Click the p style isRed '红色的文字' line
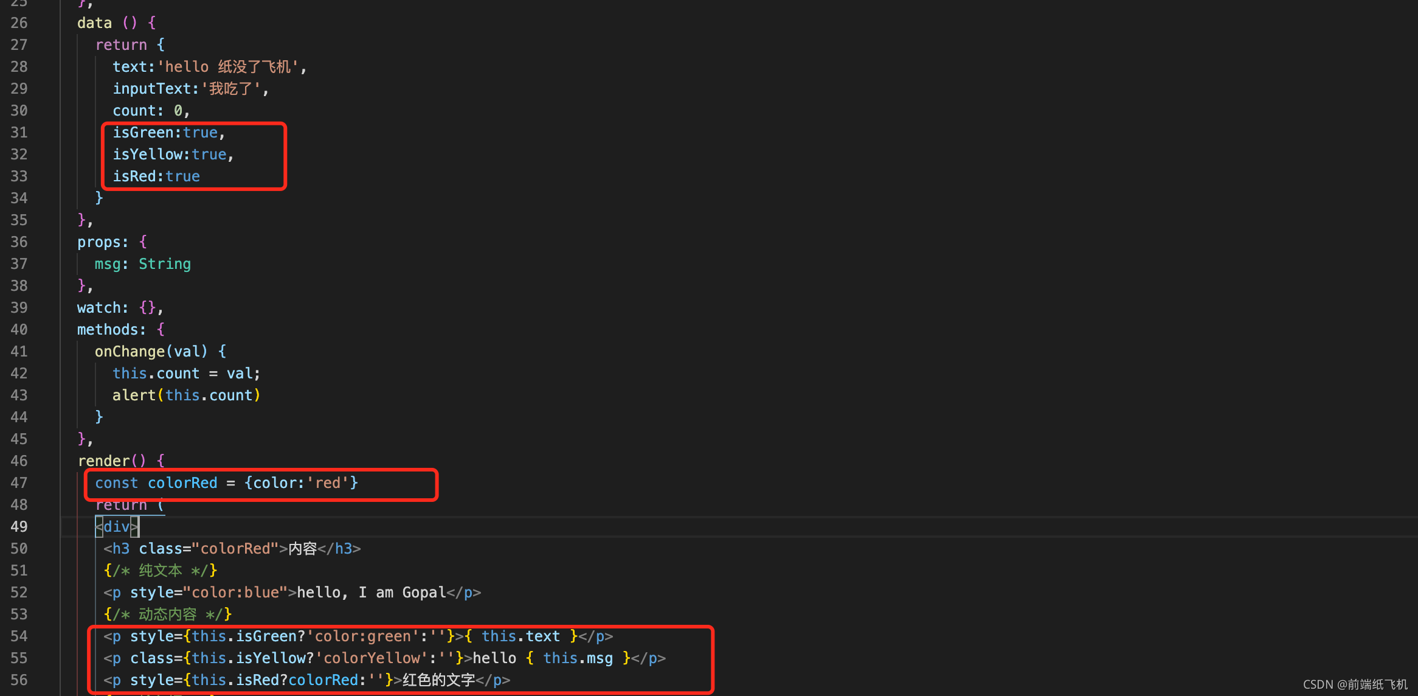The height and width of the screenshot is (696, 1418). click(x=307, y=680)
